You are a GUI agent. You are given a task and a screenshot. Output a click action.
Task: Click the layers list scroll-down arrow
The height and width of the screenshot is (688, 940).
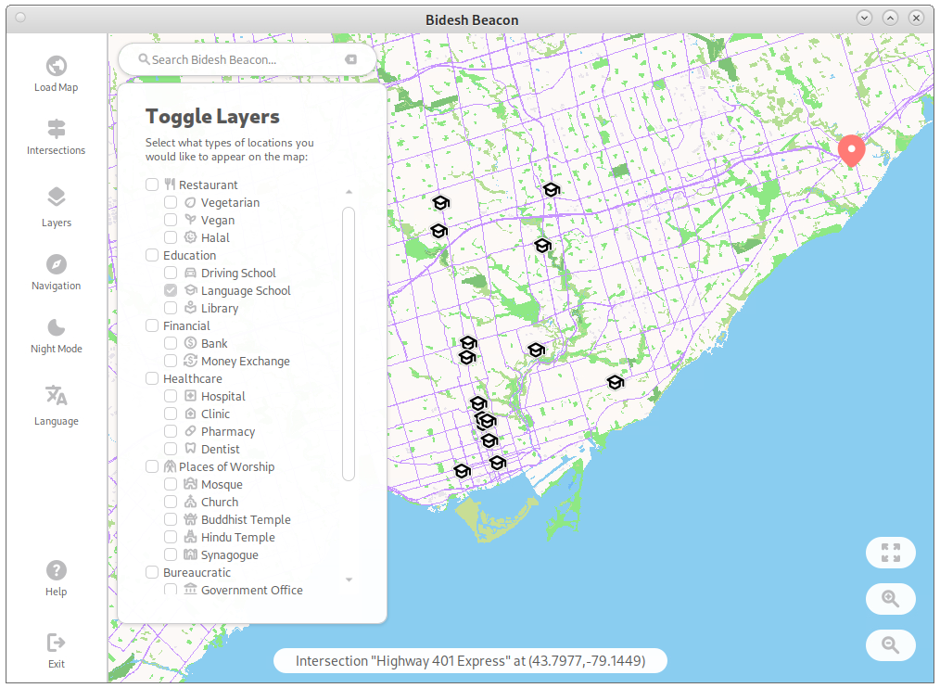tap(349, 580)
